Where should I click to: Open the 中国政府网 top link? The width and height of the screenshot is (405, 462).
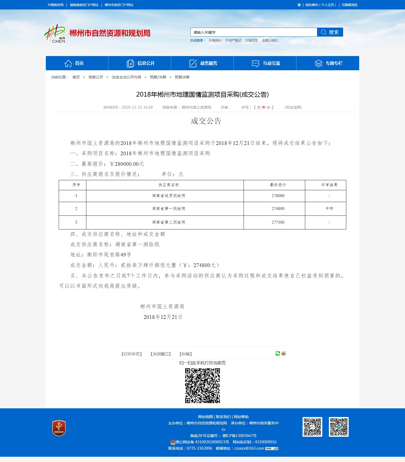pos(56,5)
